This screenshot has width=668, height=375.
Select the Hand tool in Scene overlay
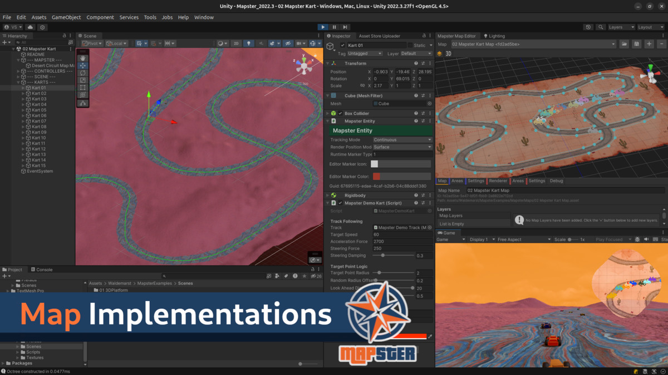pos(83,58)
